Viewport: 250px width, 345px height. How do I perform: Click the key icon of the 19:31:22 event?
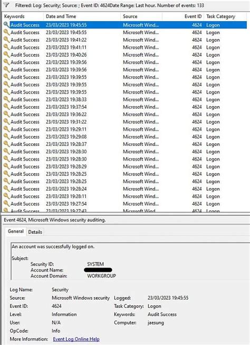(x=7, y=122)
